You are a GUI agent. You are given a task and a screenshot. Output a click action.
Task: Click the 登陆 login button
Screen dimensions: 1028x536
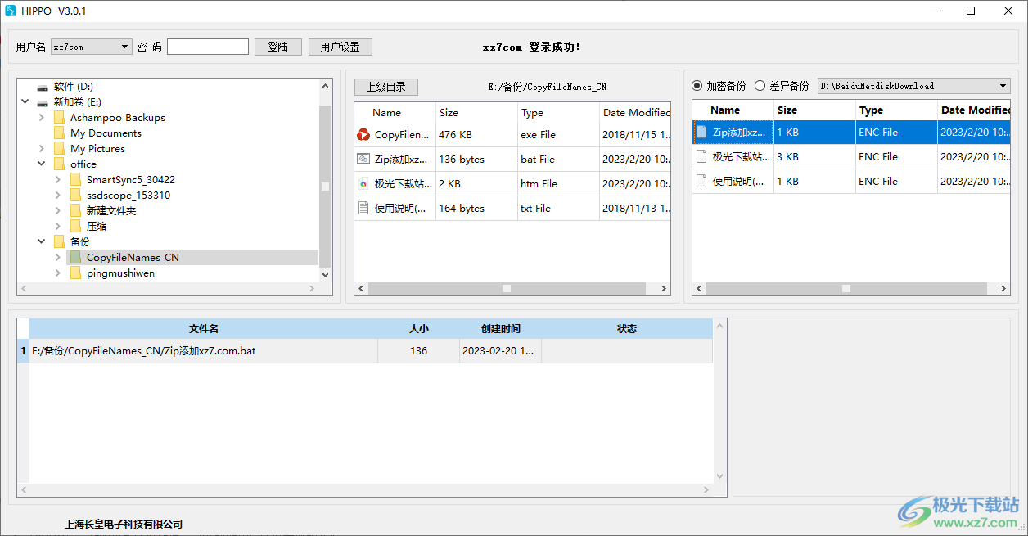click(x=278, y=47)
